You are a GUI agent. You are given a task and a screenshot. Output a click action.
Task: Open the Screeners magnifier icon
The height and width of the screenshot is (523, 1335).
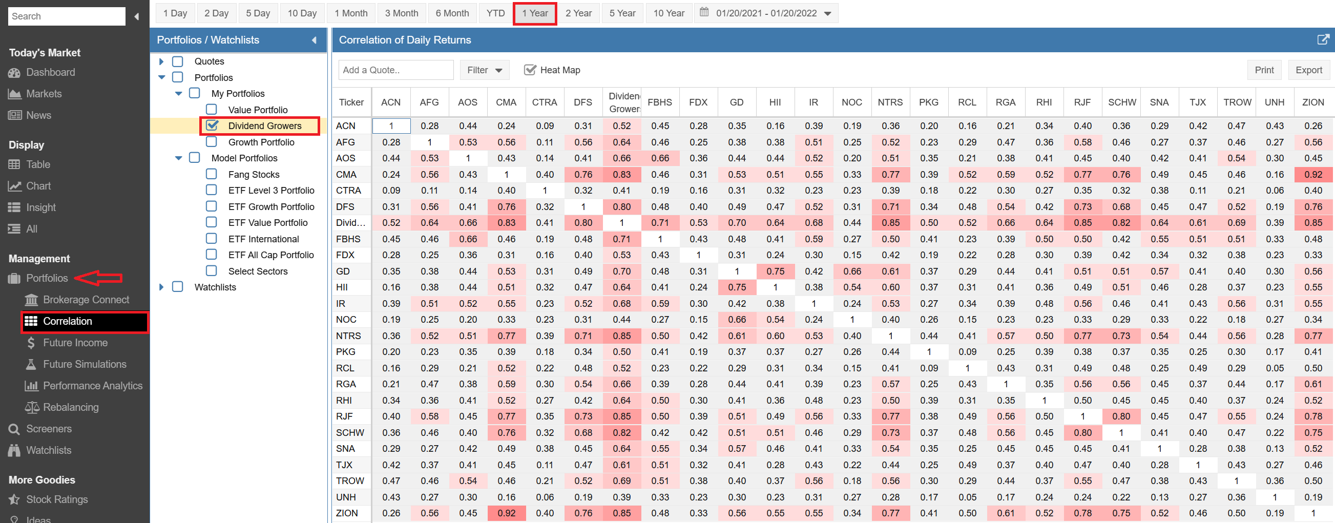coord(14,429)
